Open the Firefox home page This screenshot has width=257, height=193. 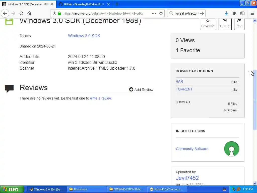pos(29,13)
